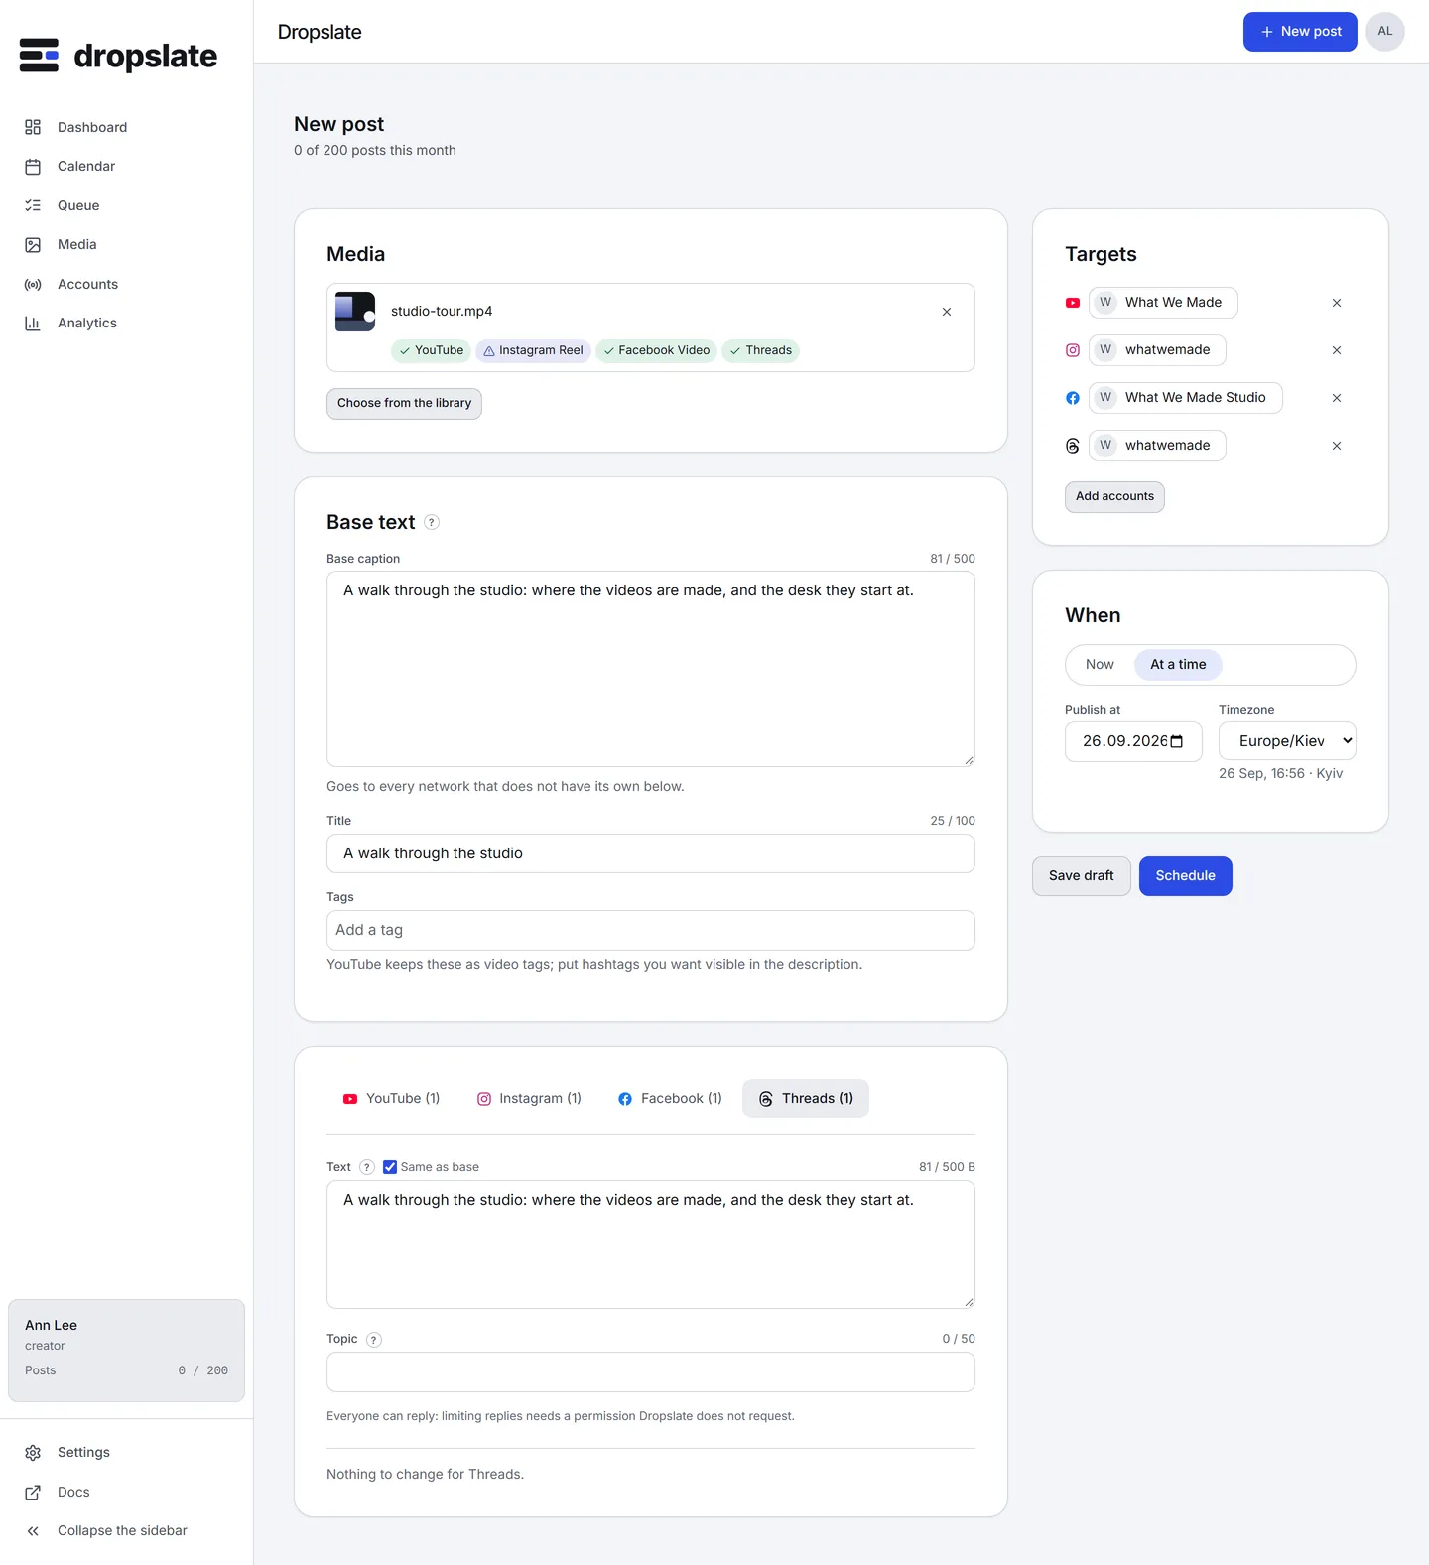
Task: Switch to the Facebook (1) tab
Action: 670,1099
